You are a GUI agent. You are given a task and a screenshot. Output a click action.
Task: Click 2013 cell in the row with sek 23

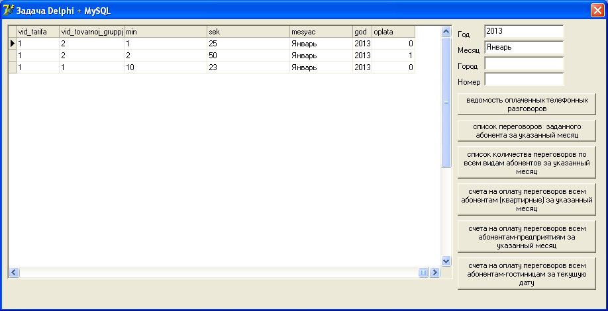pyautogui.click(x=362, y=67)
